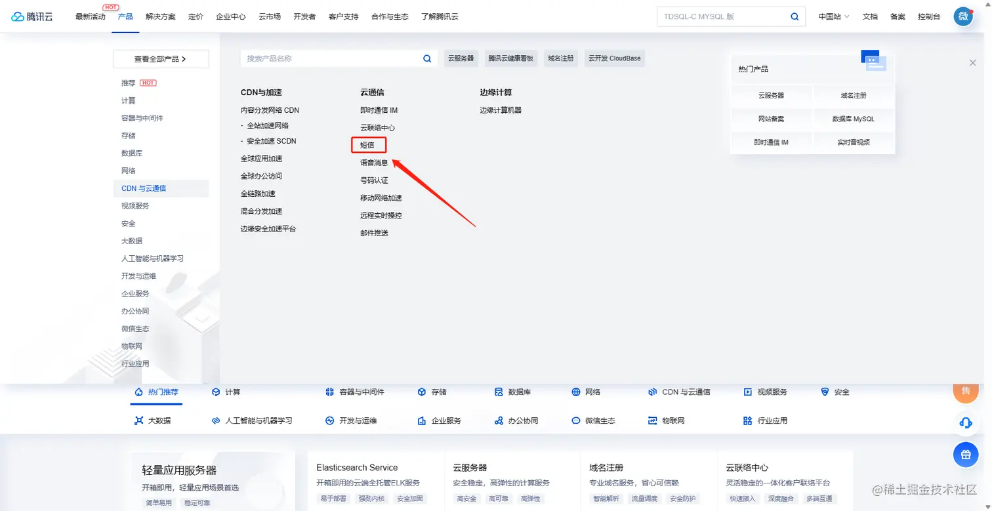Select 办公协同 tab in bottom bar
Image resolution: width=992 pixels, height=511 pixels.
[x=516, y=420]
